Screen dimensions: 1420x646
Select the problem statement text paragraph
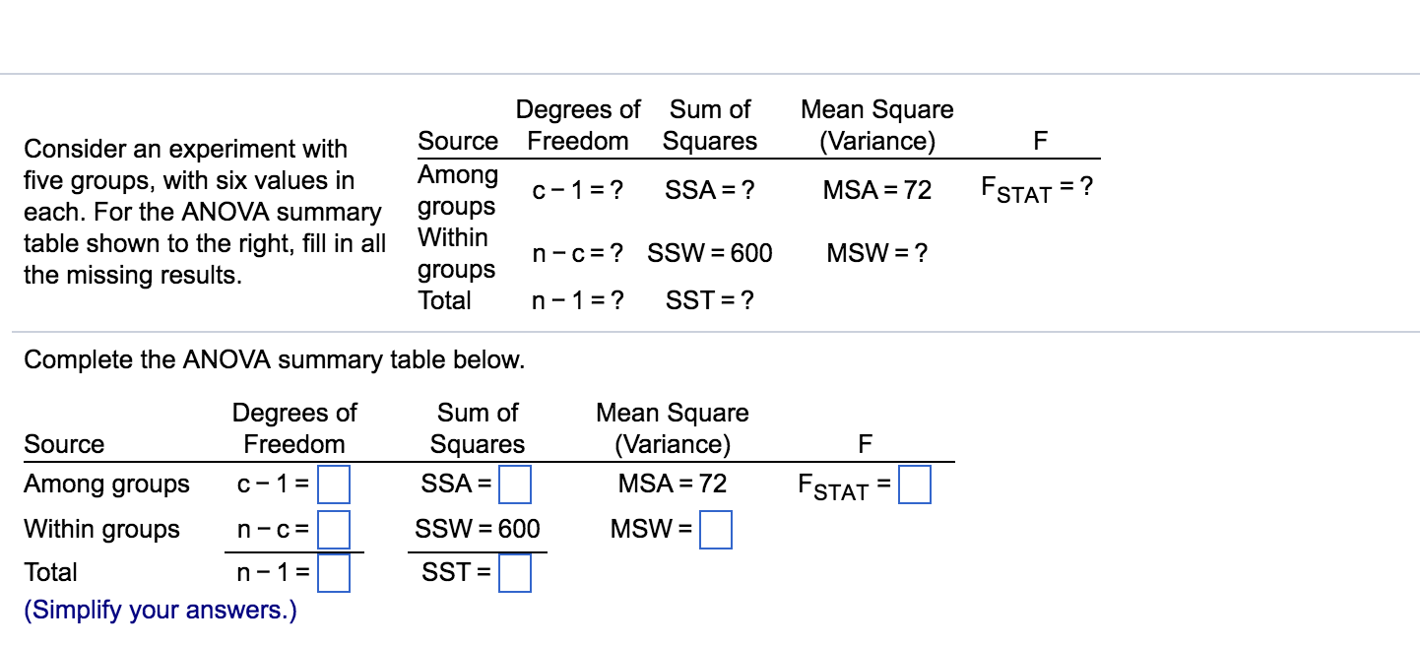click(x=204, y=212)
